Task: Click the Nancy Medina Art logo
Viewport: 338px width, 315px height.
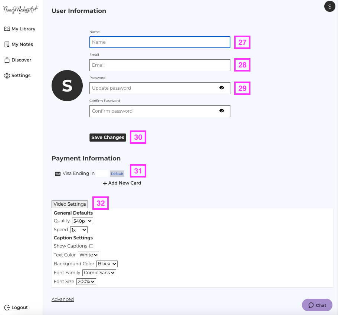Action: pos(20,9)
